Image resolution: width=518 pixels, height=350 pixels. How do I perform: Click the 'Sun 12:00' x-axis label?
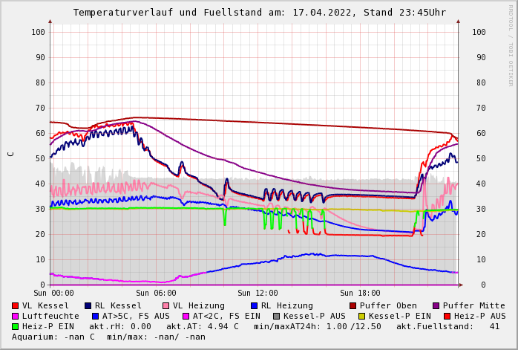click(258, 293)
